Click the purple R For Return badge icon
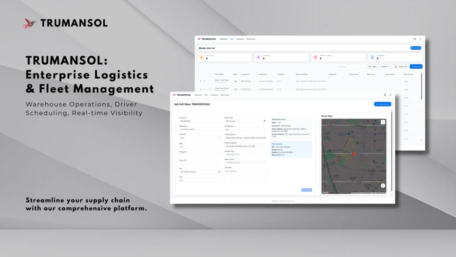The height and width of the screenshot is (257, 456). pyautogui.click(x=258, y=58)
